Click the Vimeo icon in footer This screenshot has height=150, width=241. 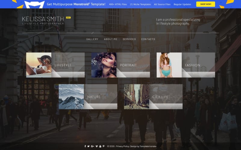(x=97, y=146)
